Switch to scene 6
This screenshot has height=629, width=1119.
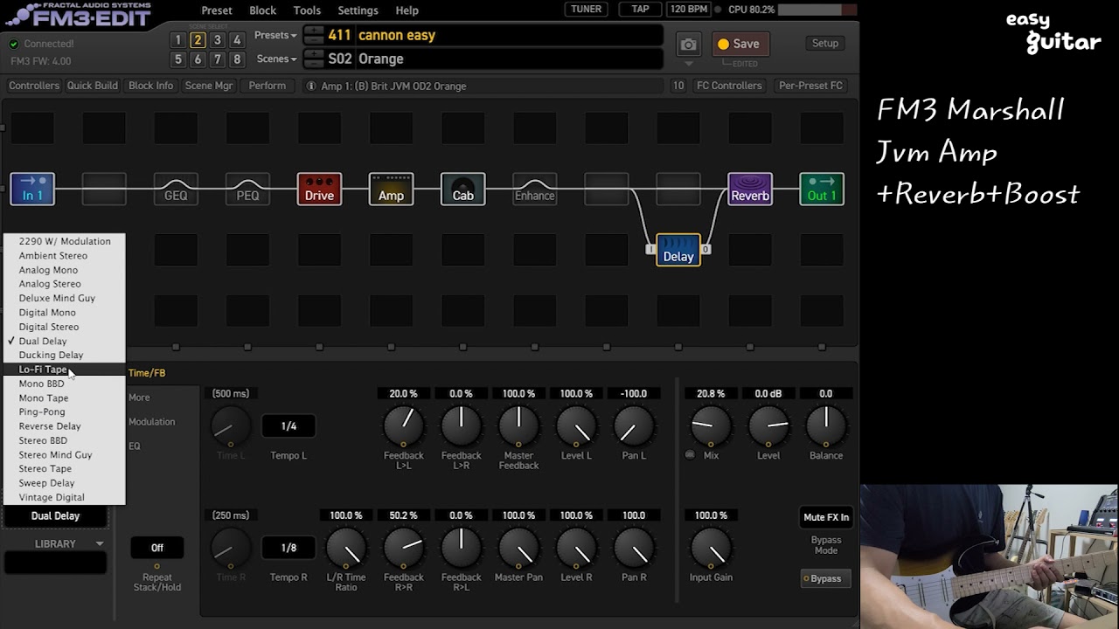198,59
